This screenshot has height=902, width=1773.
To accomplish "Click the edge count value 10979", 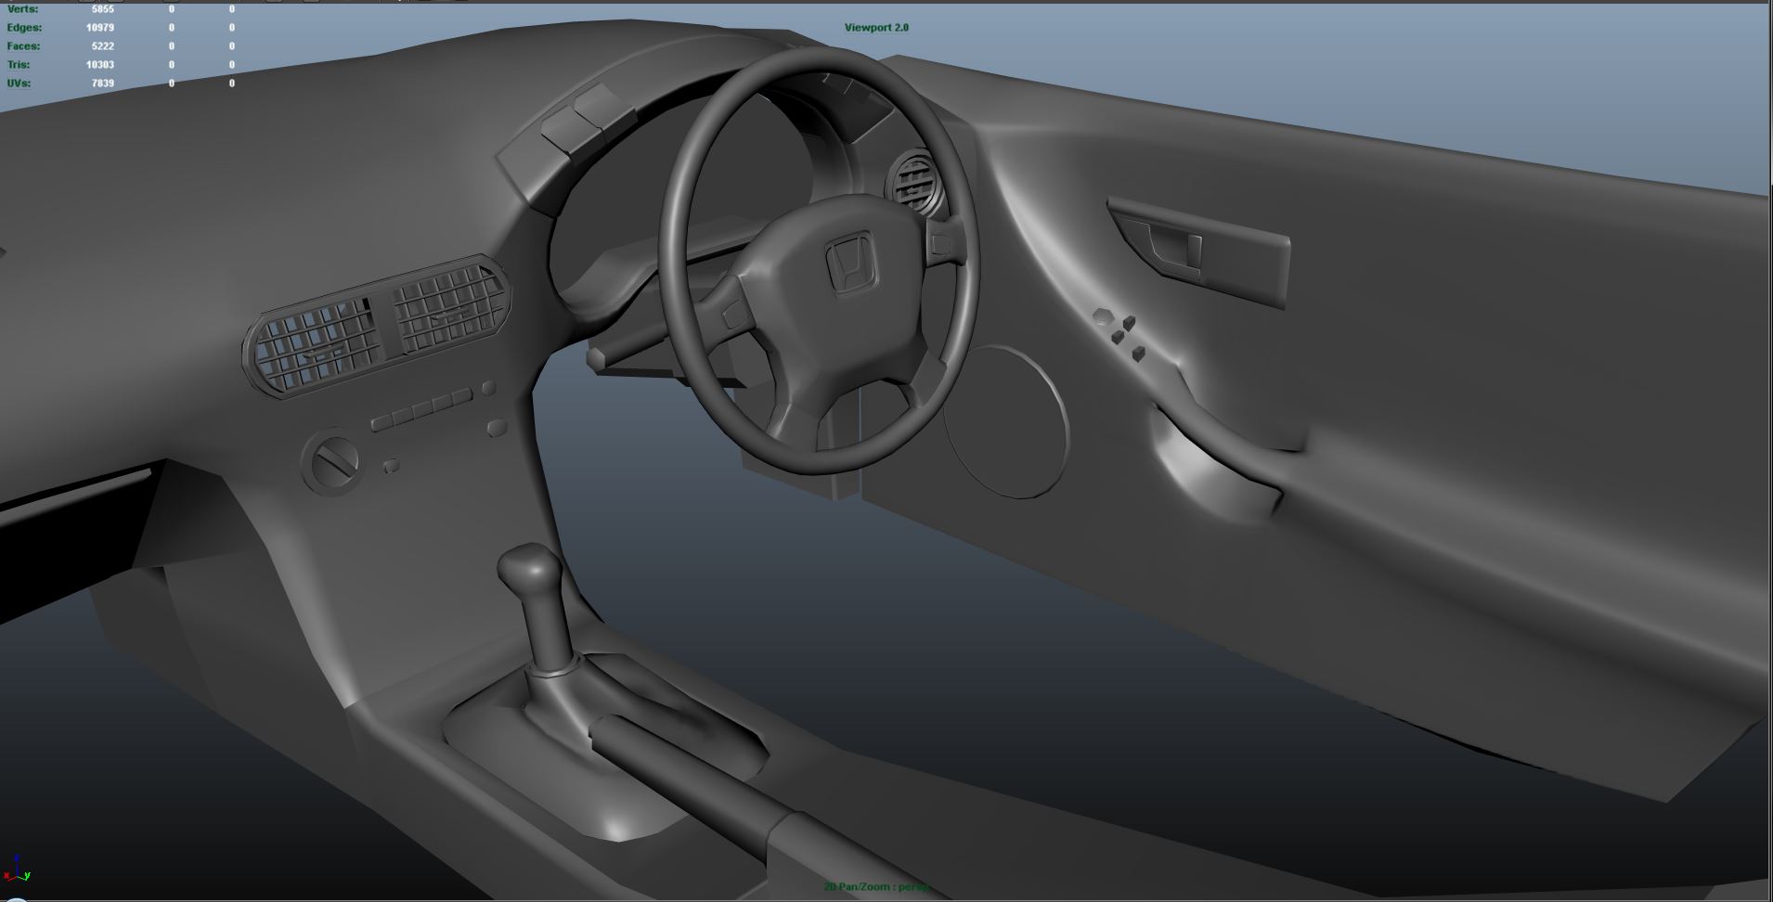I will (100, 28).
